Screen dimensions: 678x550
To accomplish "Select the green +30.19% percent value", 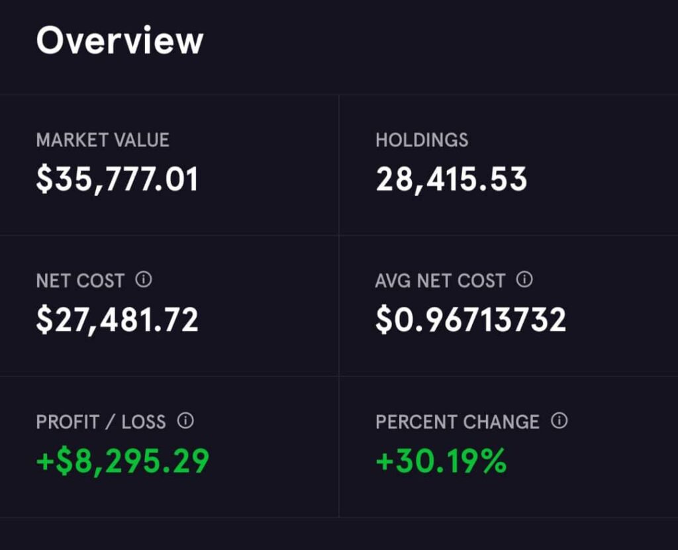I will pos(441,461).
